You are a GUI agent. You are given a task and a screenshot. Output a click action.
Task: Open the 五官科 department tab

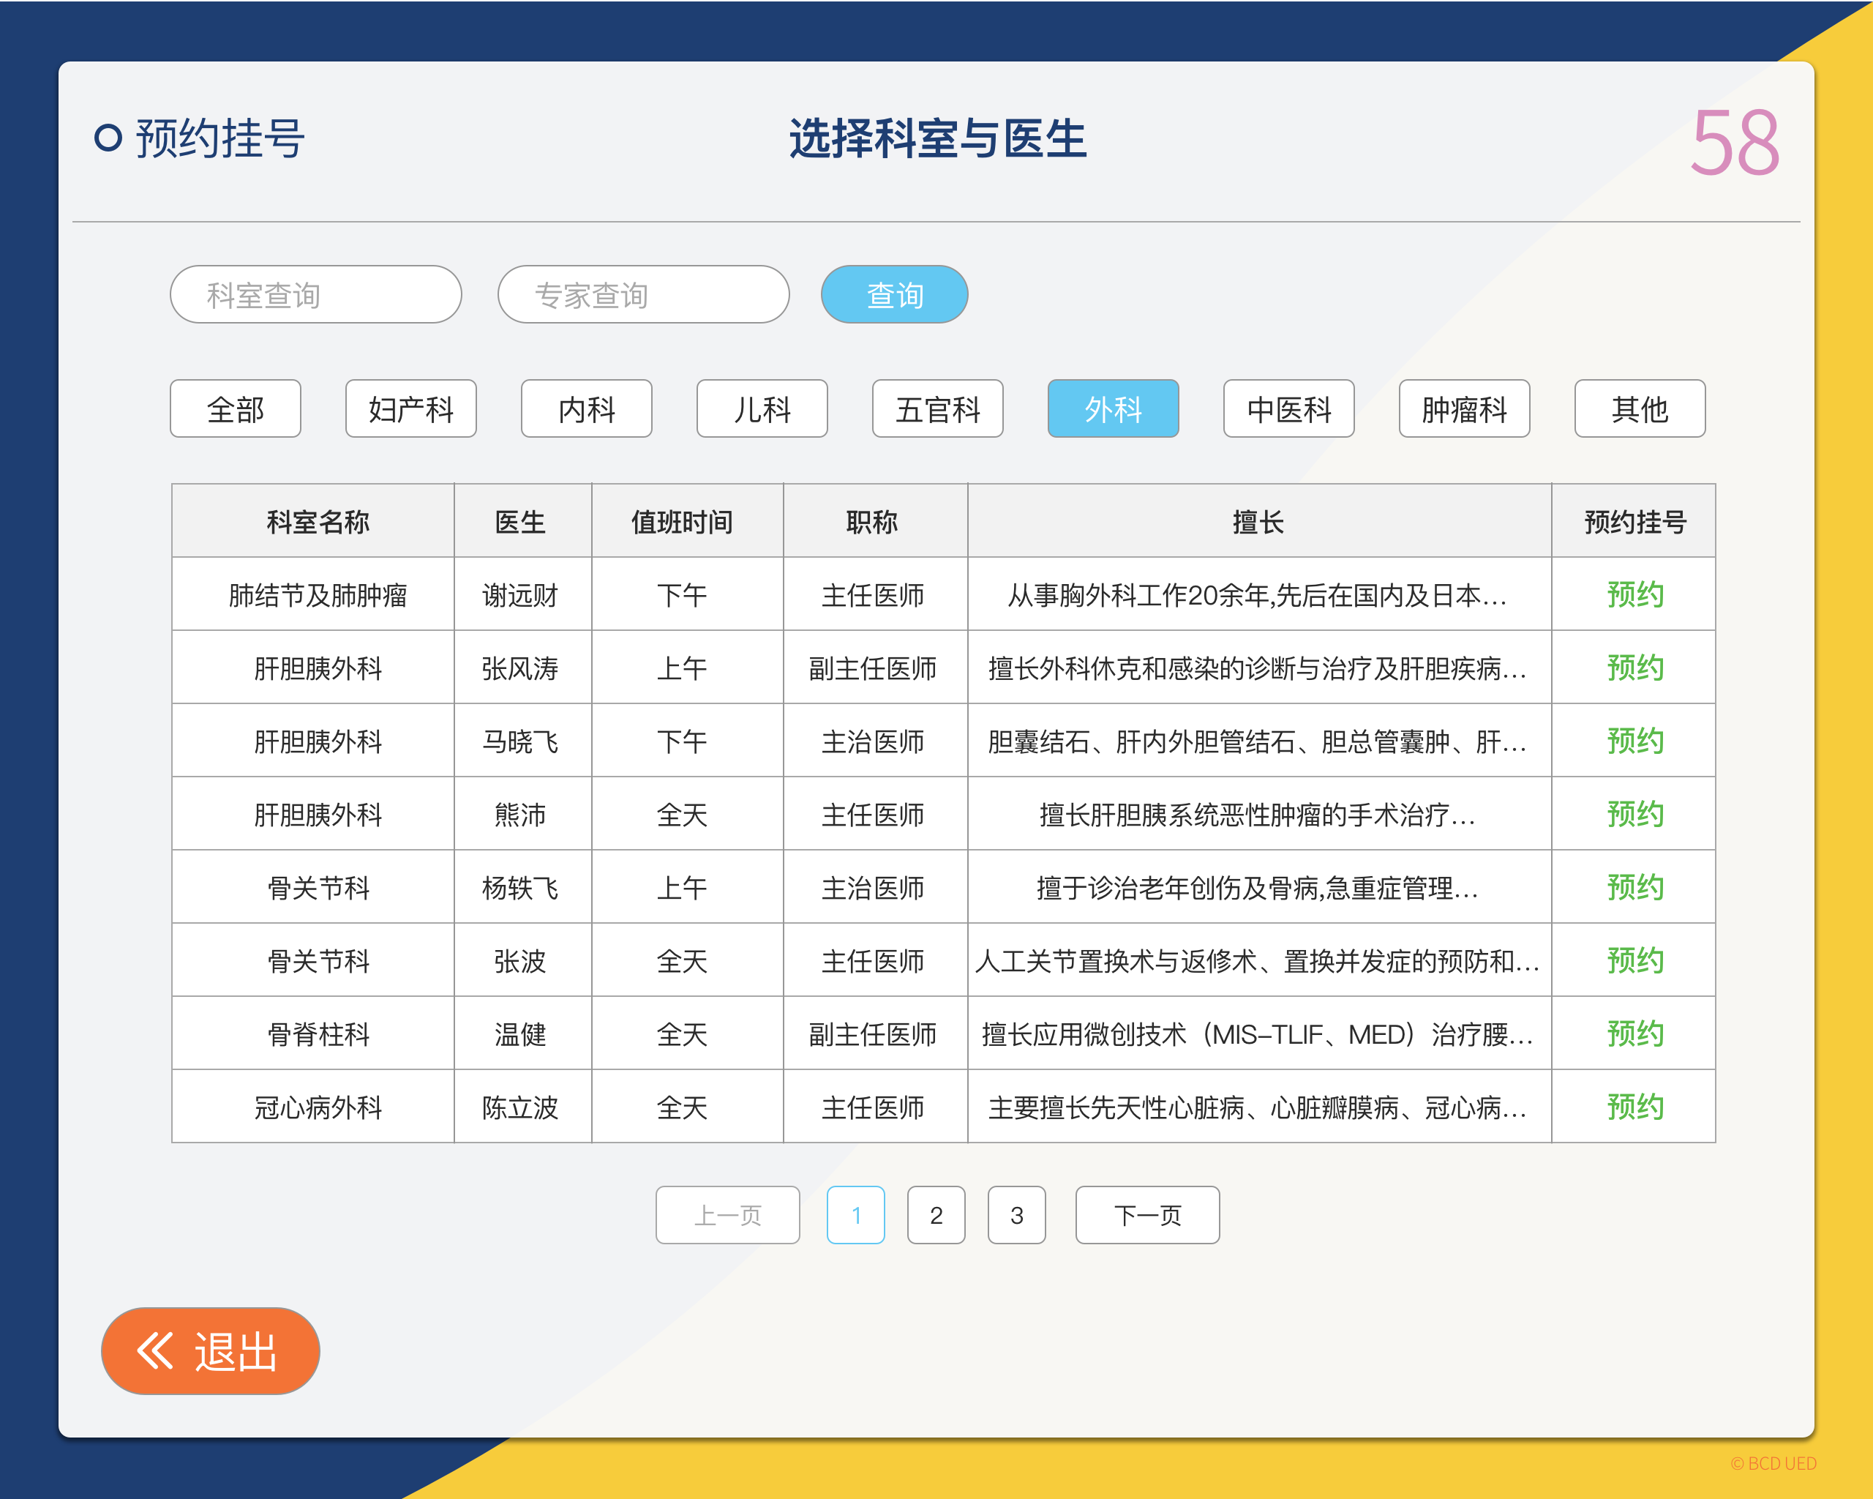pyautogui.click(x=937, y=408)
